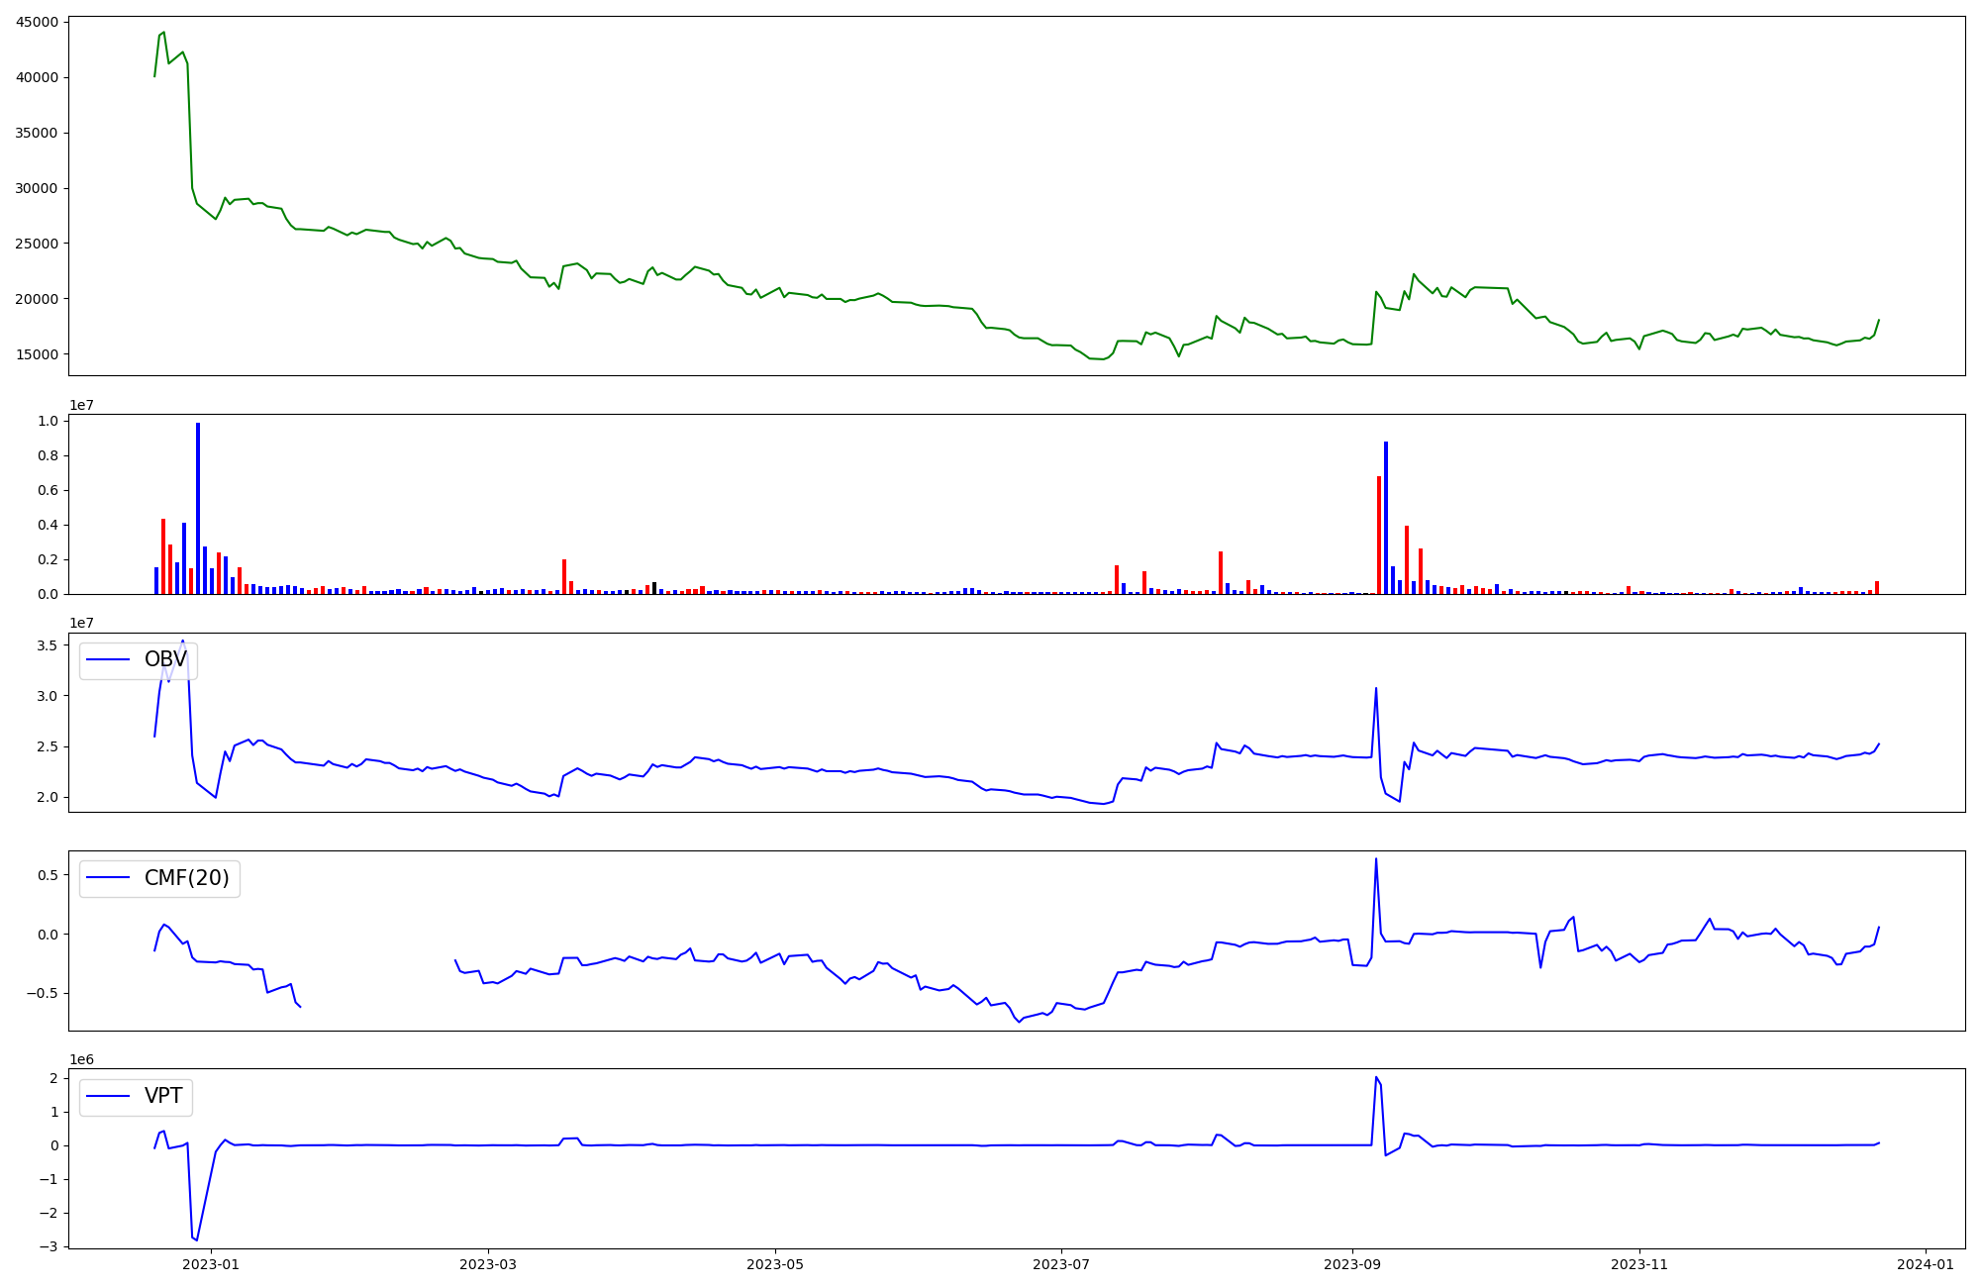Click the 2024-01 x-axis date label

(1926, 1263)
